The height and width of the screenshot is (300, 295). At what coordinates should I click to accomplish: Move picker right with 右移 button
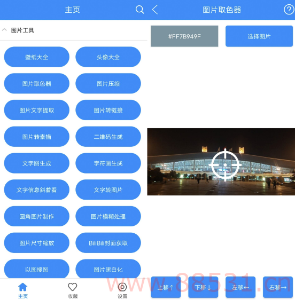[x=278, y=287]
